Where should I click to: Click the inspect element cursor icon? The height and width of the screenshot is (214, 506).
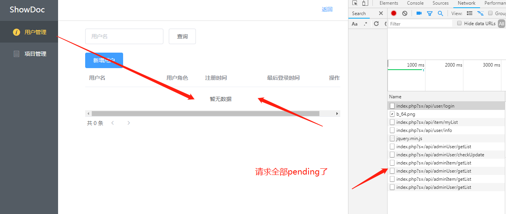tap(355, 3)
